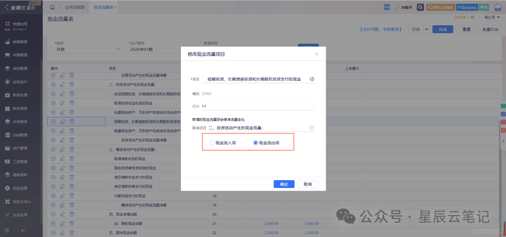This screenshot has height=237, width=506.
Task: Click the search magnifier icon in header
Action: tap(420, 7)
